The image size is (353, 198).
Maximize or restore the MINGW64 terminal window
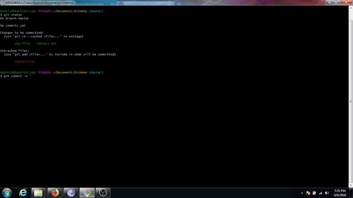[x=336, y=2]
